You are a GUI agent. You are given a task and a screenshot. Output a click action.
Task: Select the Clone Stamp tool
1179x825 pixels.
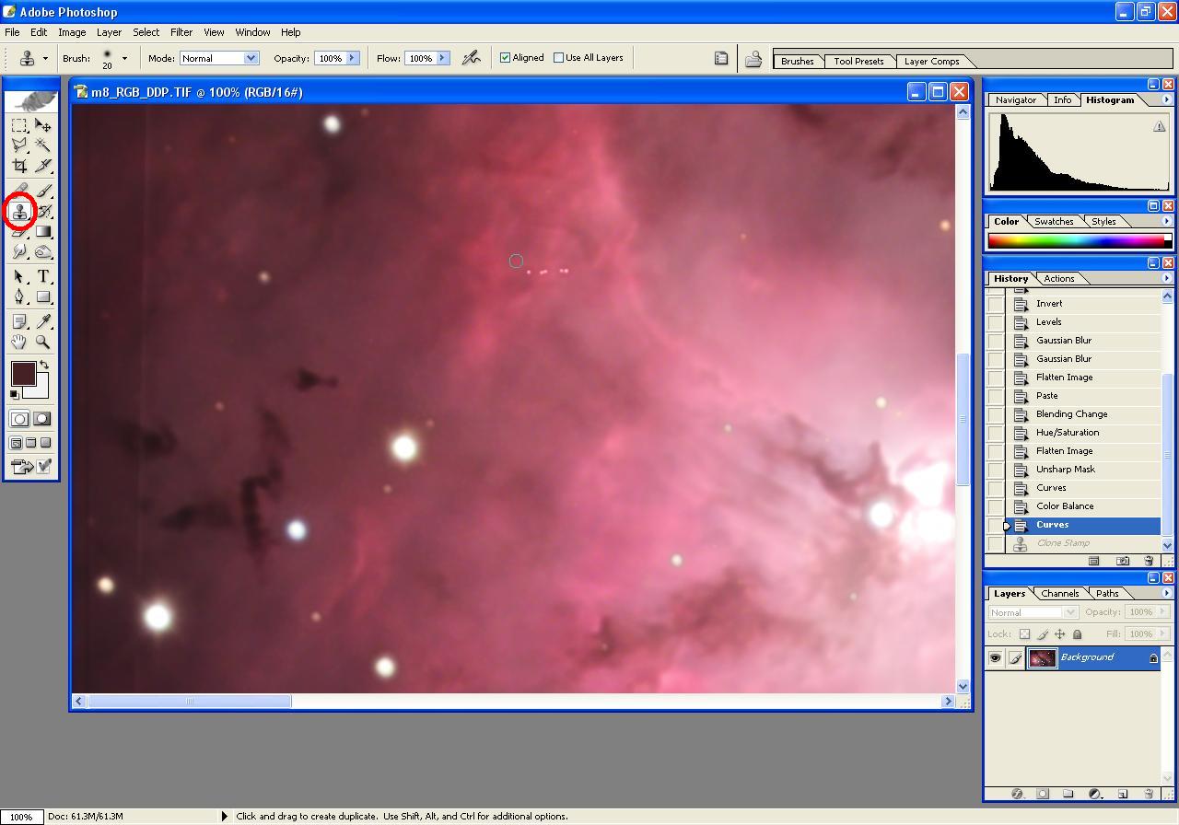click(x=19, y=212)
